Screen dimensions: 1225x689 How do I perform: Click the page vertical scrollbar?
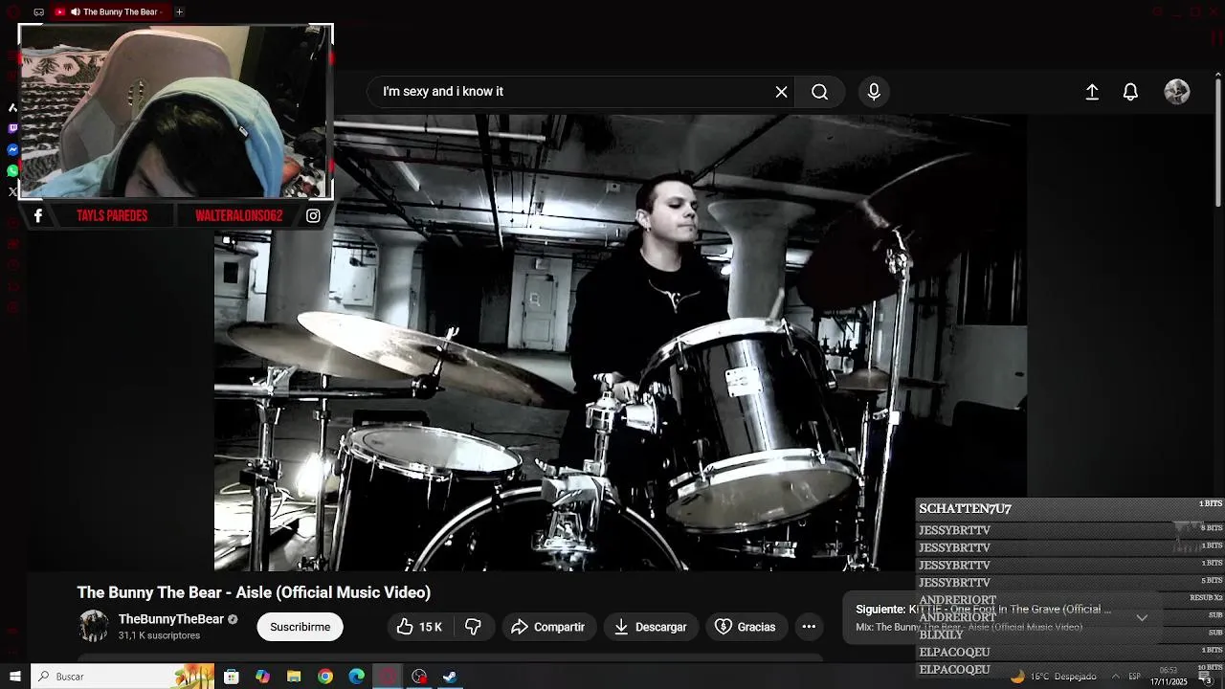(1218, 144)
